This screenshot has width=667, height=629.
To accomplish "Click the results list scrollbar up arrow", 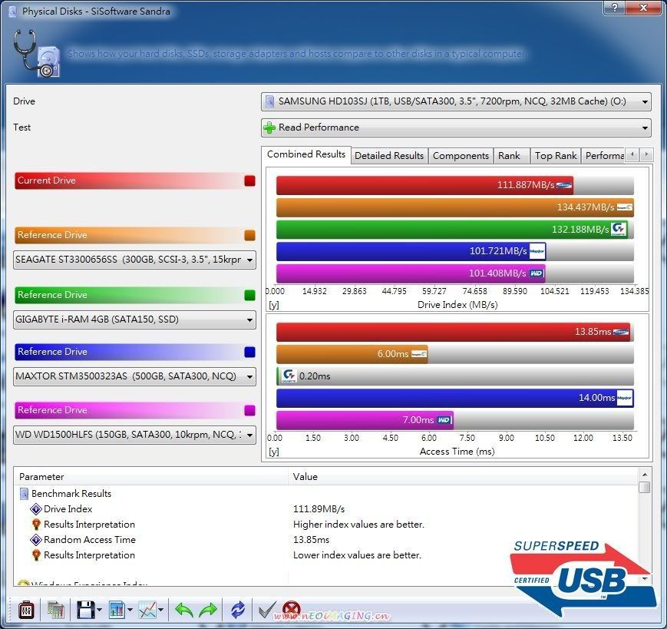I will [645, 474].
